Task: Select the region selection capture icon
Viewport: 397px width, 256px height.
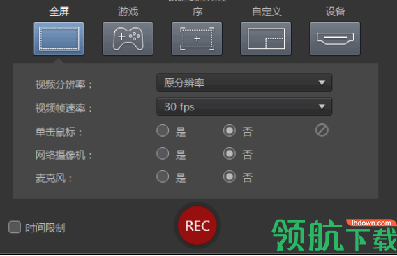Action: (x=197, y=39)
